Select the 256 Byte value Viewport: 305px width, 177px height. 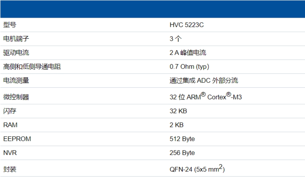click(x=182, y=153)
